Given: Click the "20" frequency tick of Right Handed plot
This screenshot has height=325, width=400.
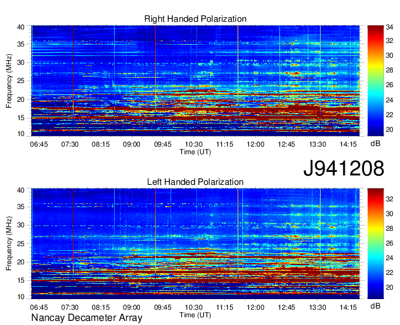Looking at the screenshot, I should click(21, 100).
